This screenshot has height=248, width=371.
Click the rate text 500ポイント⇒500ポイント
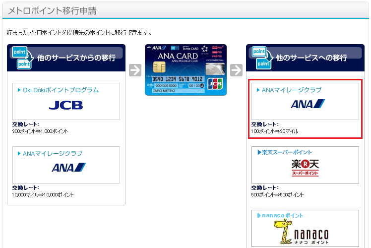(x=277, y=195)
